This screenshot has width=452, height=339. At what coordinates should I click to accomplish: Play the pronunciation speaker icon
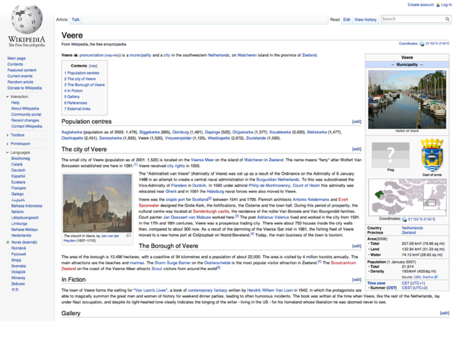pos(76,55)
